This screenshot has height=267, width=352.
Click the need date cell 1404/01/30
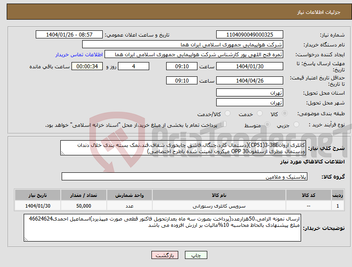(x=38, y=206)
